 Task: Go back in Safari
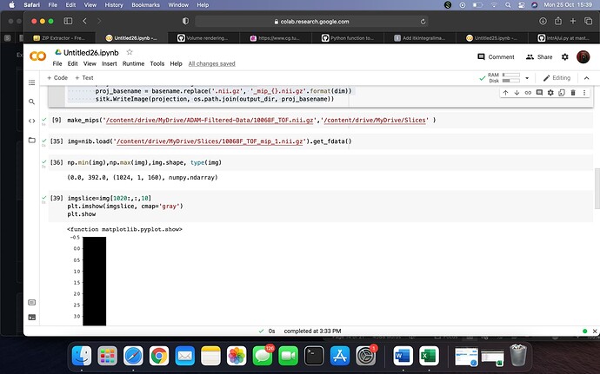[84, 21]
